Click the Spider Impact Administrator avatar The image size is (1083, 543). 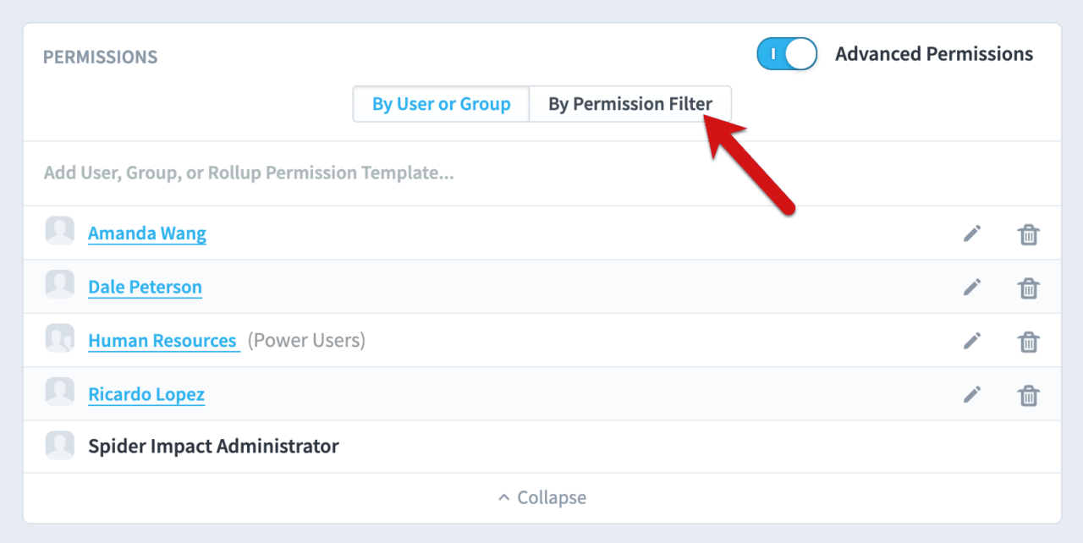[59, 445]
